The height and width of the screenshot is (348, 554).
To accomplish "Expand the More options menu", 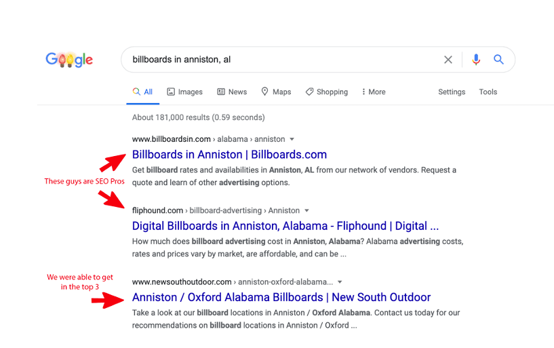I will click(374, 92).
